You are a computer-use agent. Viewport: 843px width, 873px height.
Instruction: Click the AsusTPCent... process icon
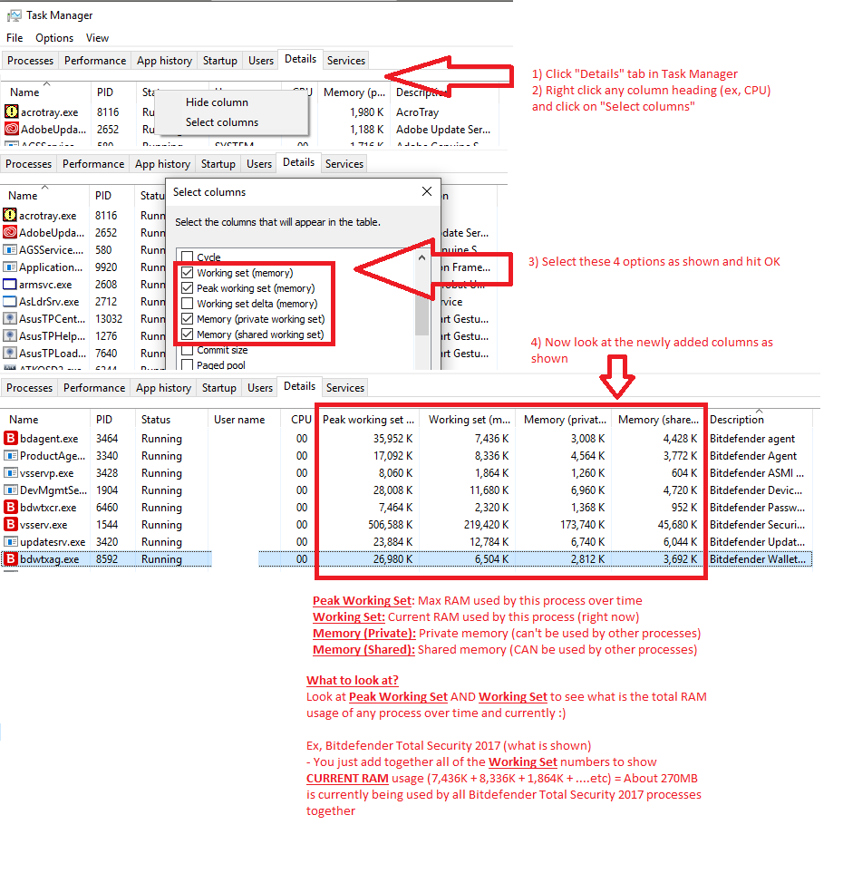[x=9, y=318]
